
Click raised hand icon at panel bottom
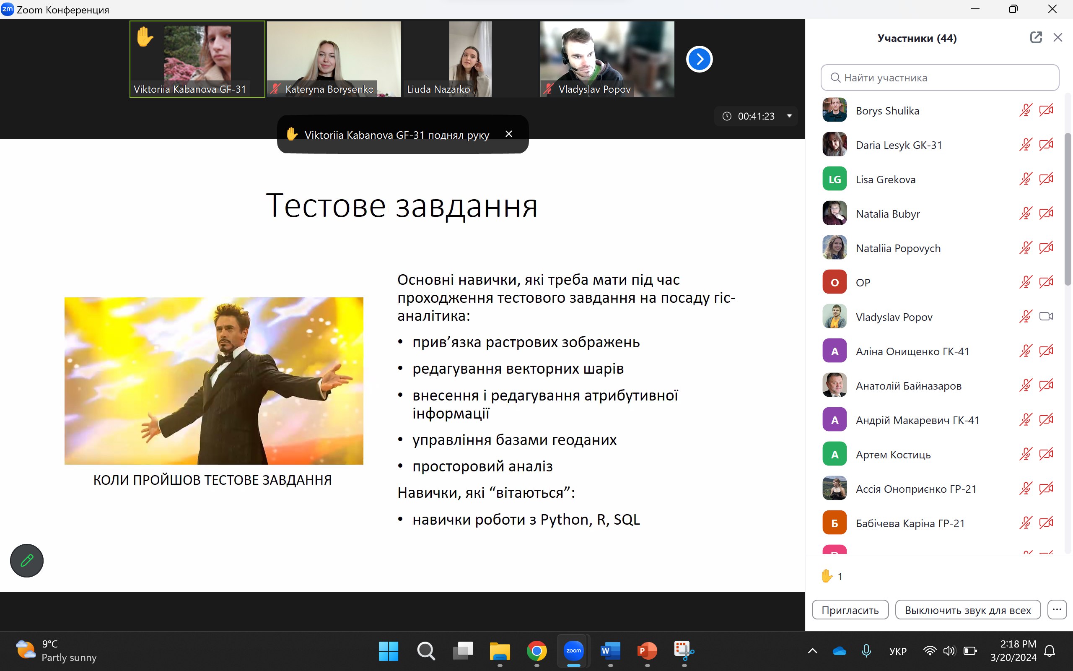click(x=827, y=576)
